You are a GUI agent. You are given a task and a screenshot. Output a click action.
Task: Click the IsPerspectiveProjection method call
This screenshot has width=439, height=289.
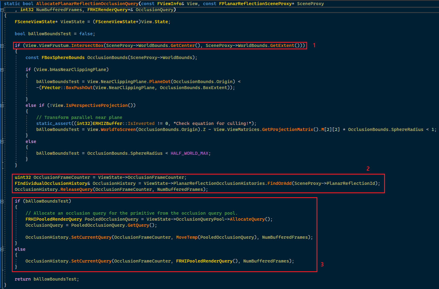(x=97, y=105)
